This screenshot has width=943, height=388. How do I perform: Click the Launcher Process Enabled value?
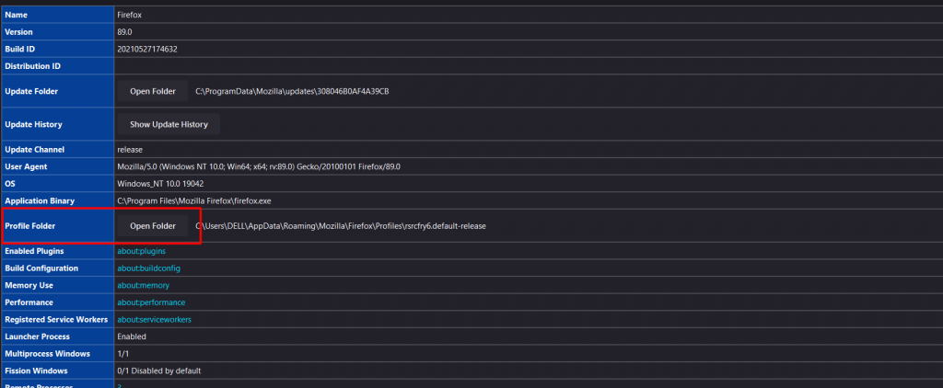133,337
